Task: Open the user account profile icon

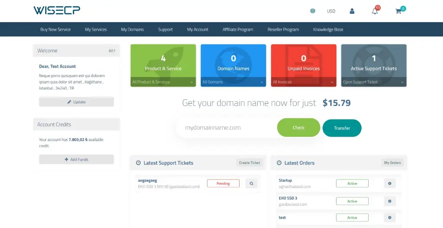Action: tap(352, 11)
